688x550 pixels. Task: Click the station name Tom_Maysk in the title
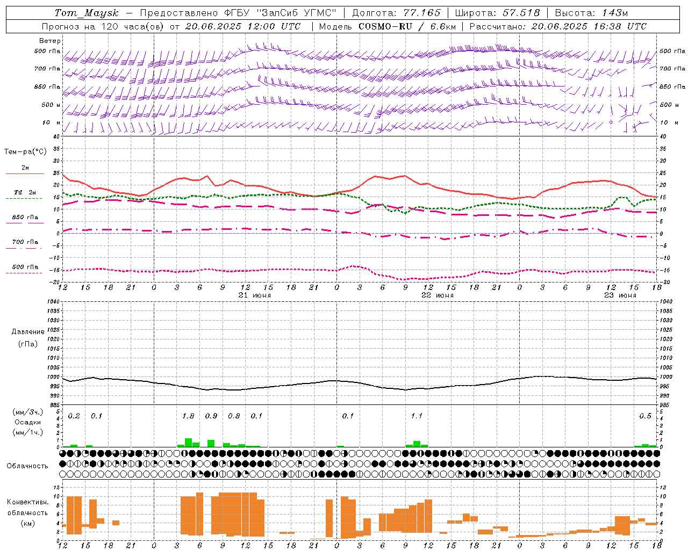click(x=87, y=13)
